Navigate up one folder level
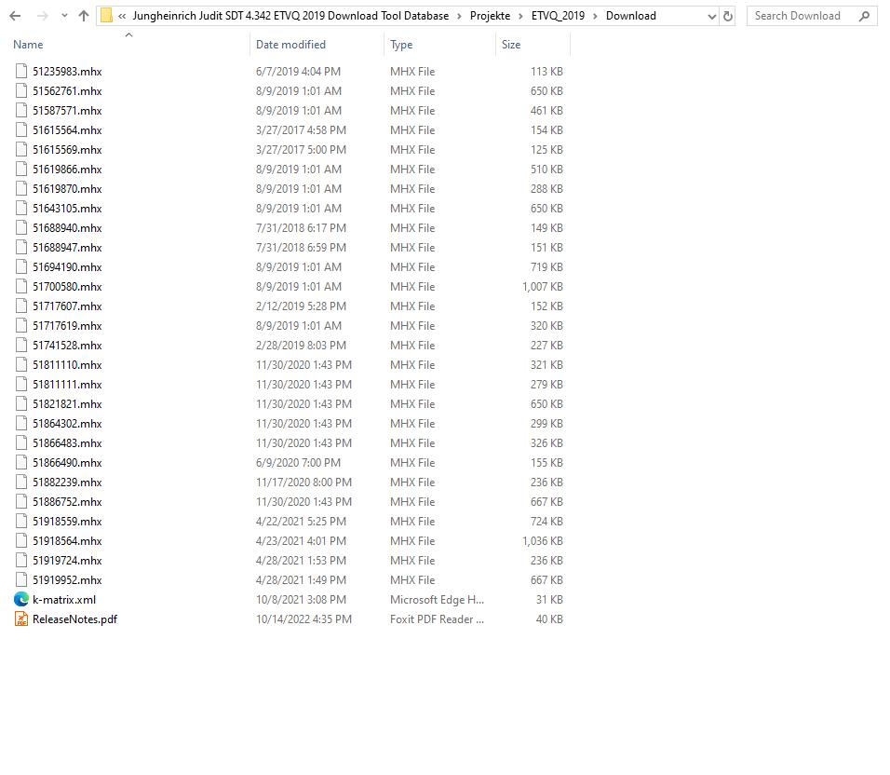Screen dimensions: 890x775 (83, 15)
